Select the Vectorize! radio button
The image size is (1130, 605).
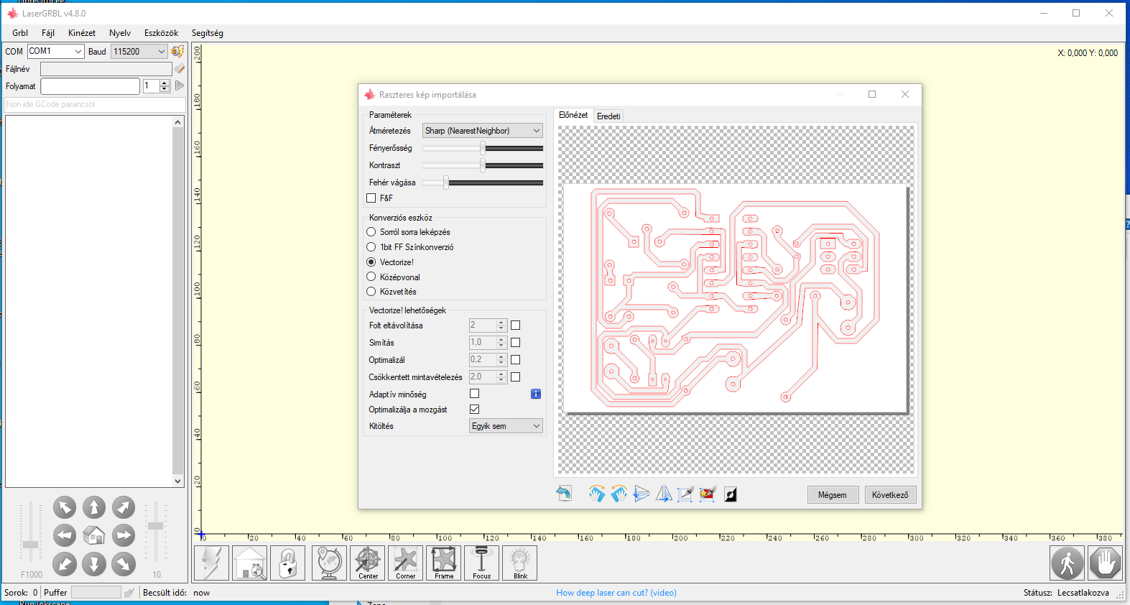(x=371, y=262)
